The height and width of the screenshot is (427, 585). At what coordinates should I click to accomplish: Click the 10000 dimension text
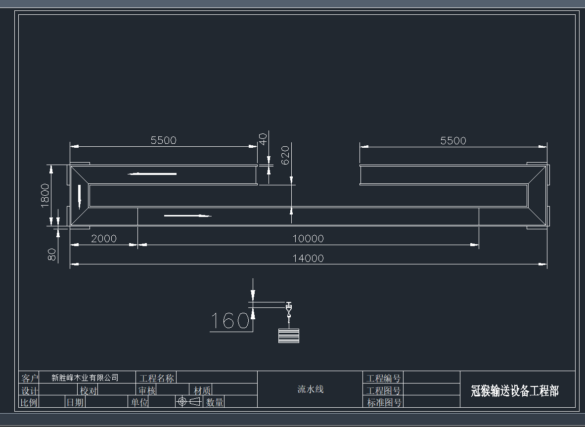pos(308,238)
